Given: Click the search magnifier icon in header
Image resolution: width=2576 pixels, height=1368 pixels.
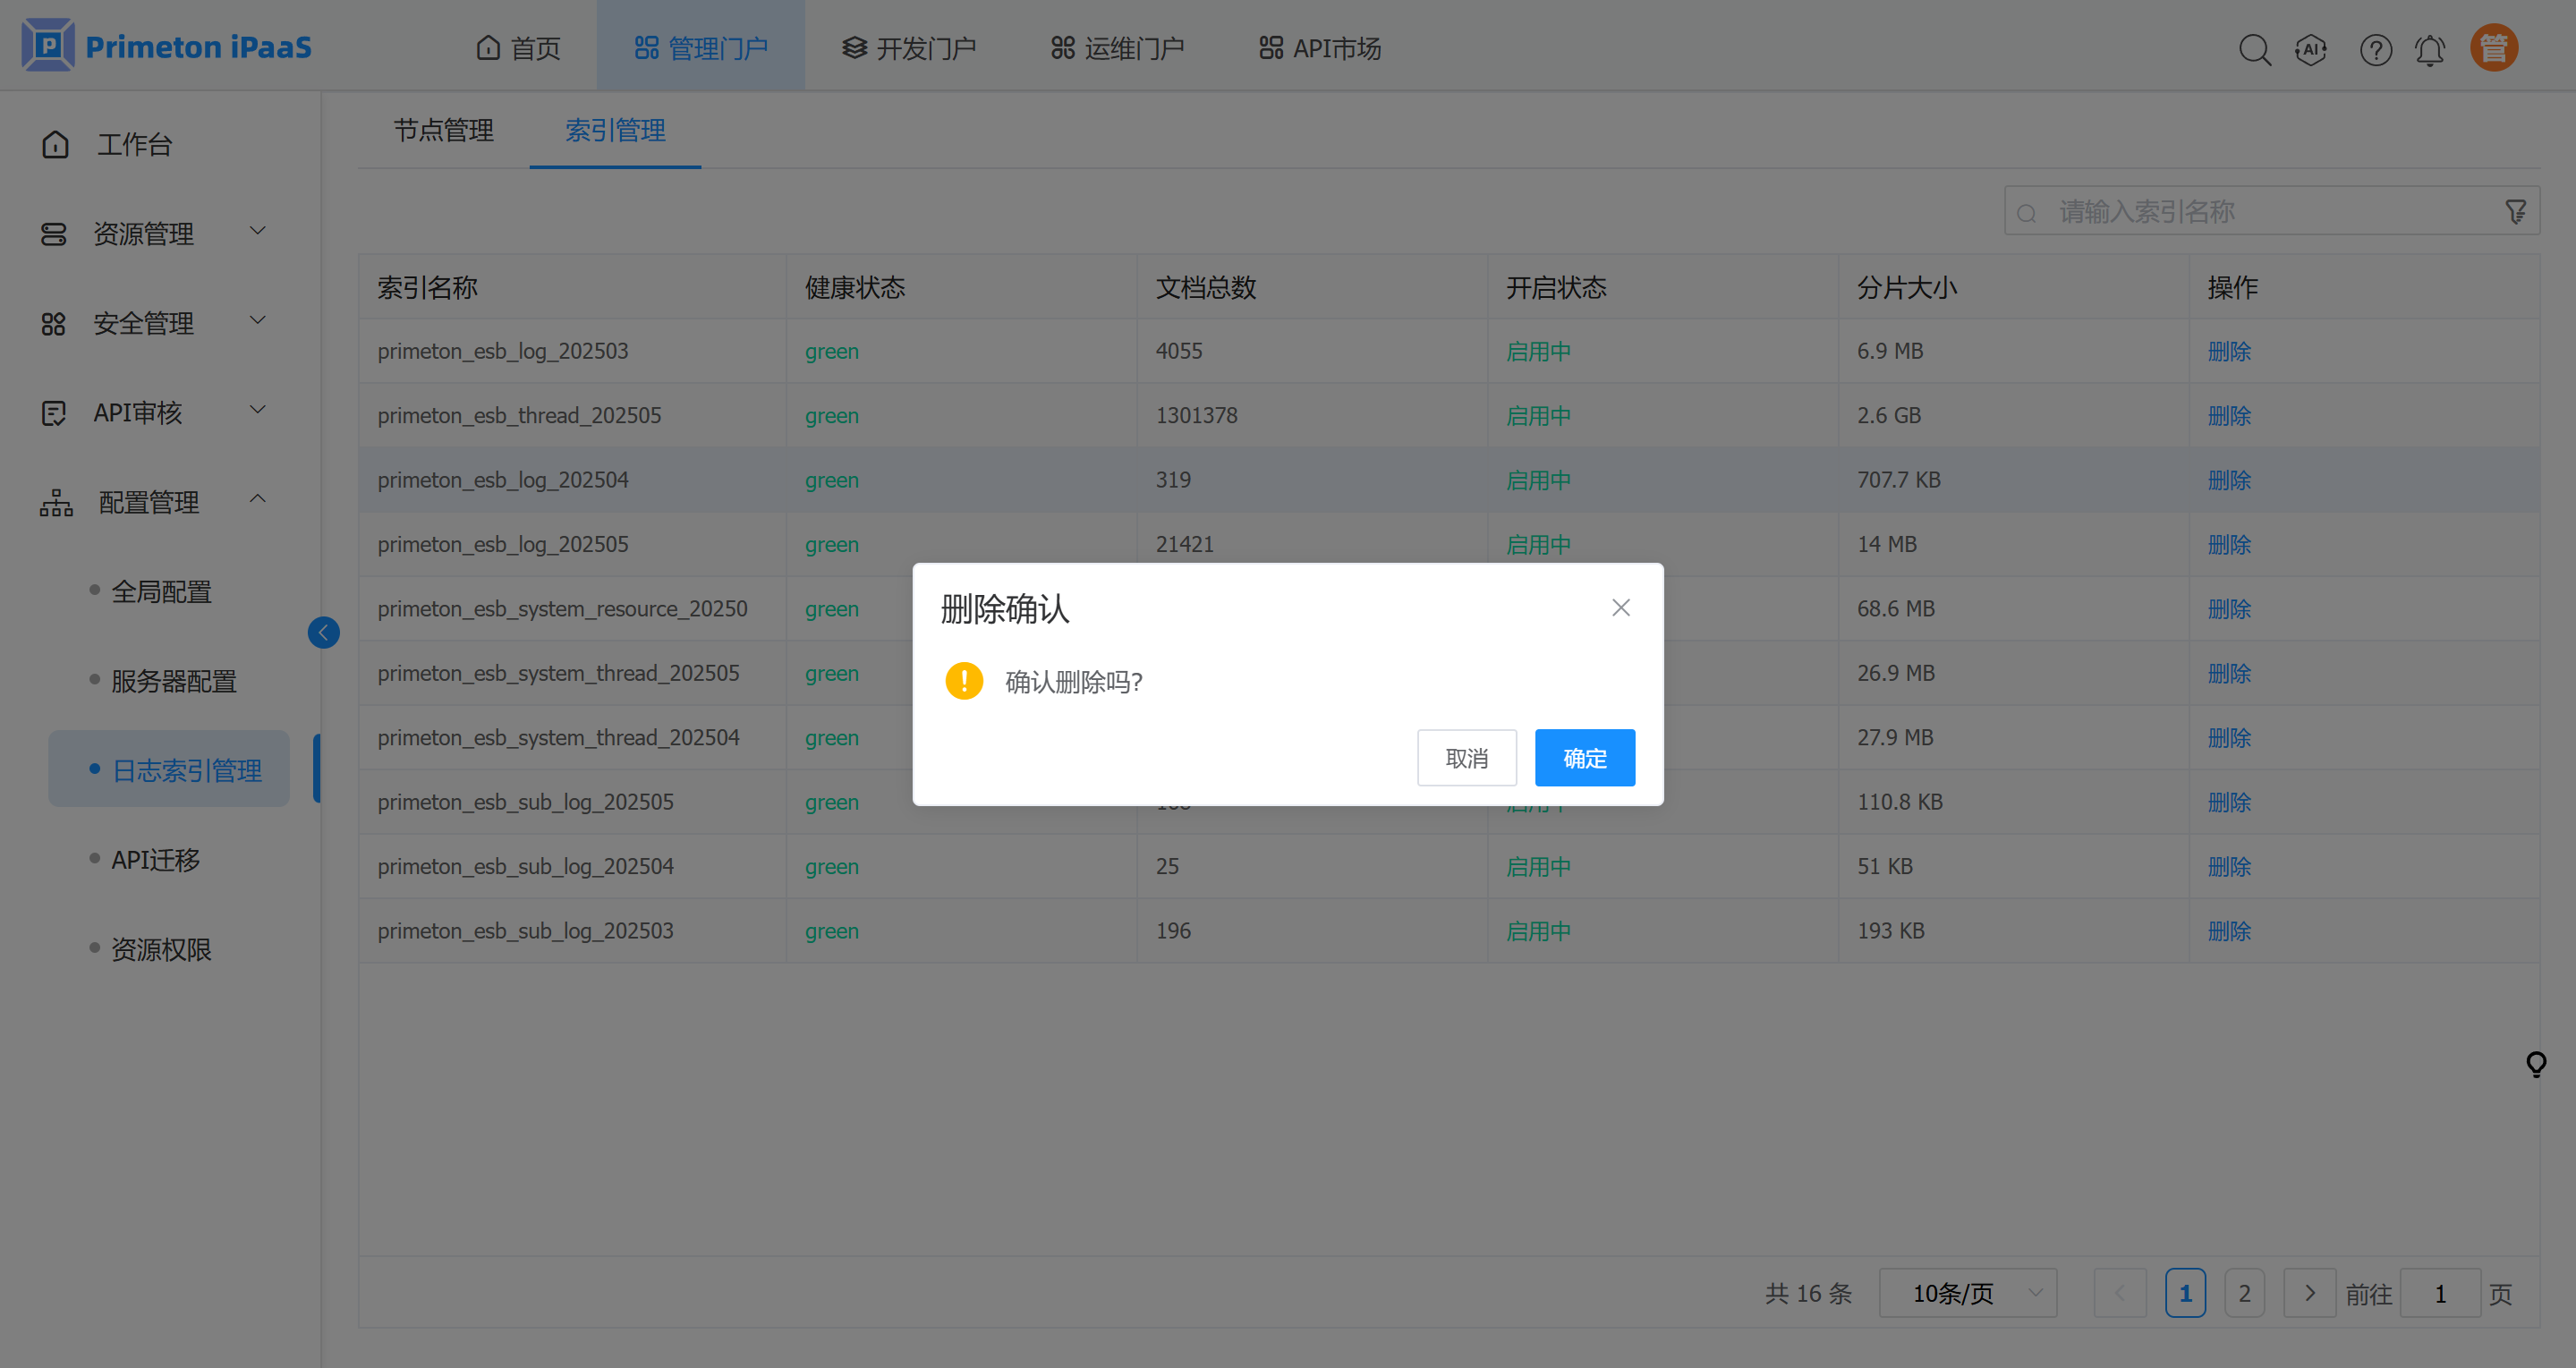Looking at the screenshot, I should point(2254,49).
